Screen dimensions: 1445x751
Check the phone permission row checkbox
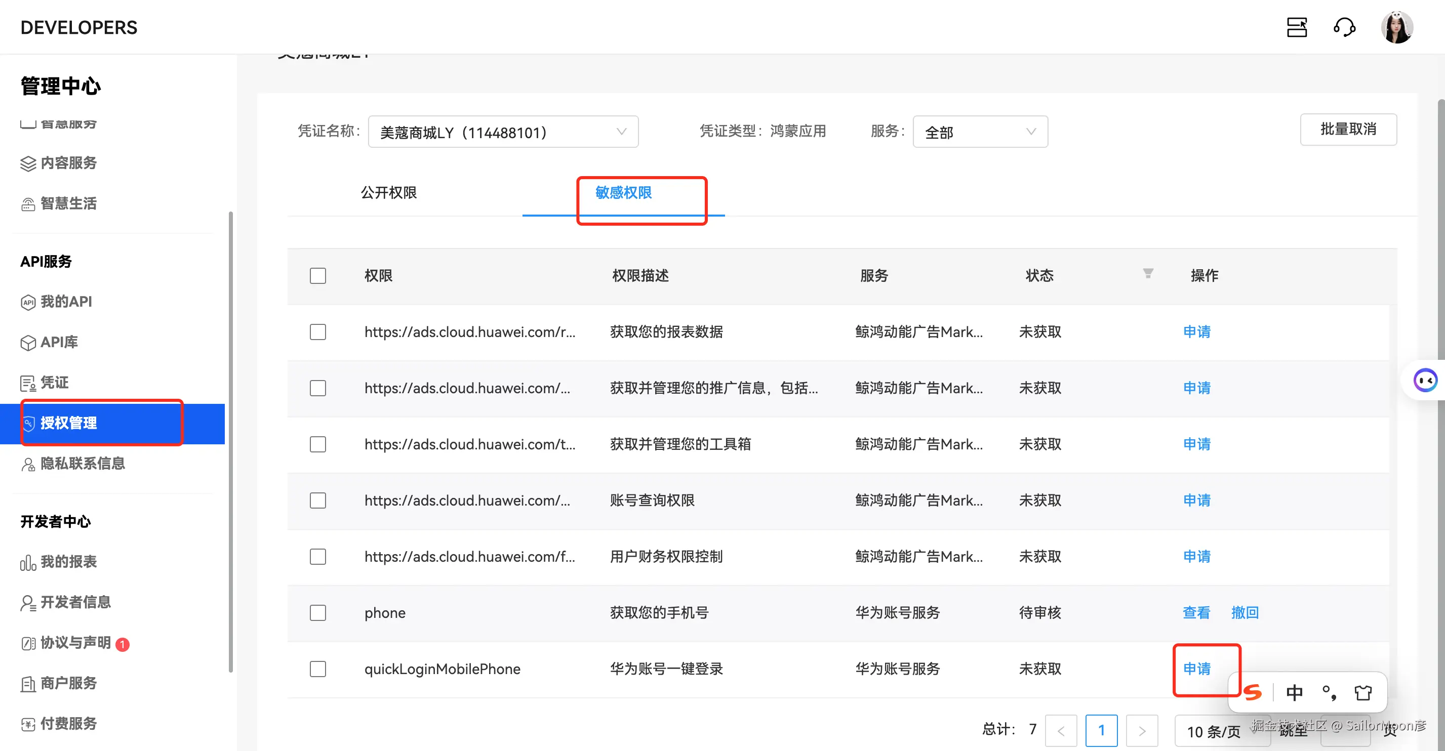pyautogui.click(x=317, y=612)
